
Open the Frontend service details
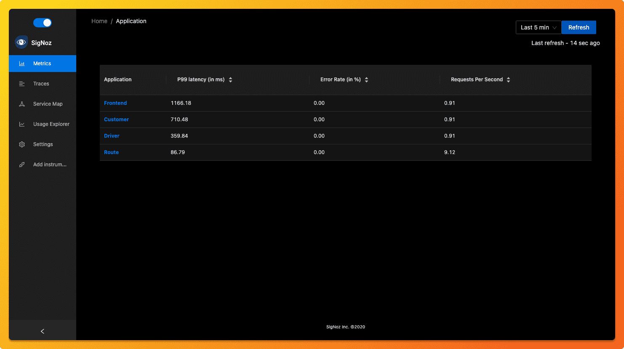click(x=115, y=103)
